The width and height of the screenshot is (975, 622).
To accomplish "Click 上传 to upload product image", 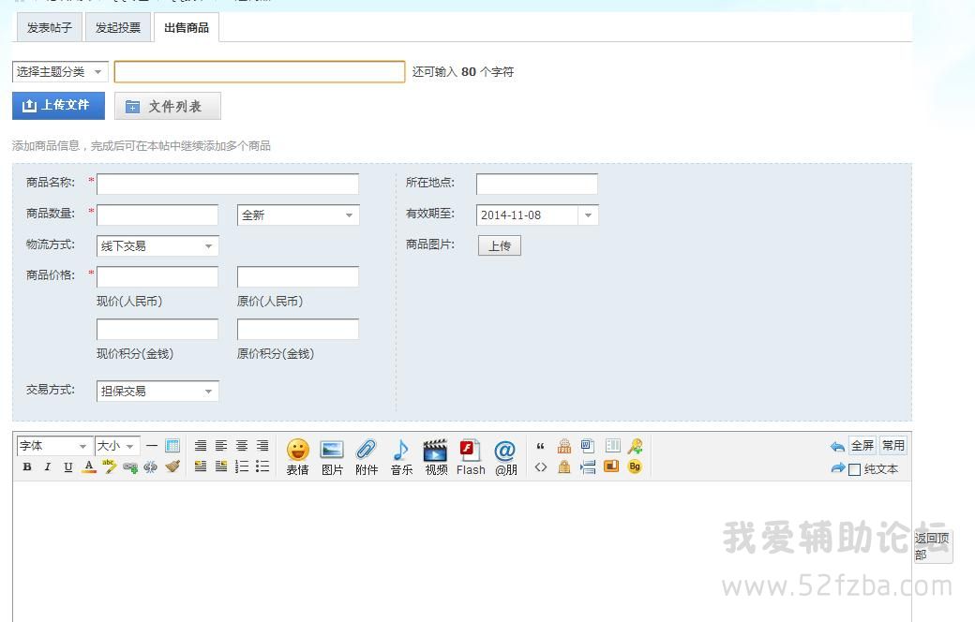I will pyautogui.click(x=500, y=245).
